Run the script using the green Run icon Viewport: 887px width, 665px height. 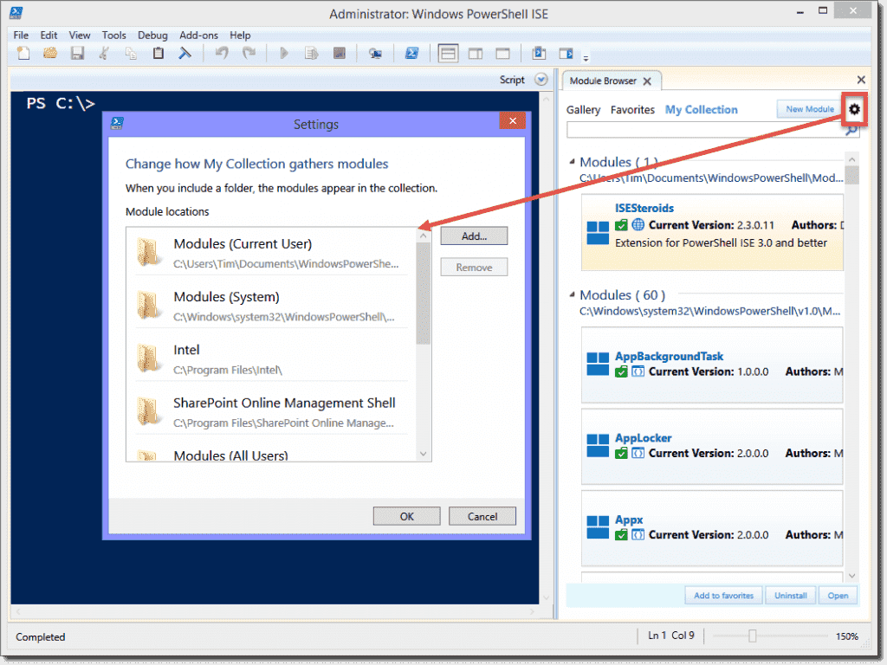pyautogui.click(x=284, y=53)
